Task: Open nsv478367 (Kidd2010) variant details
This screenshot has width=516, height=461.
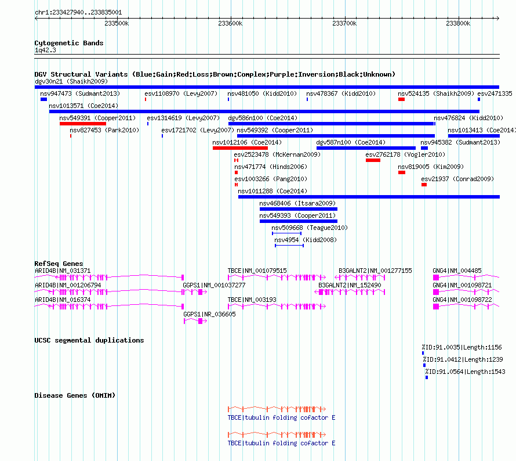Action: (341, 93)
